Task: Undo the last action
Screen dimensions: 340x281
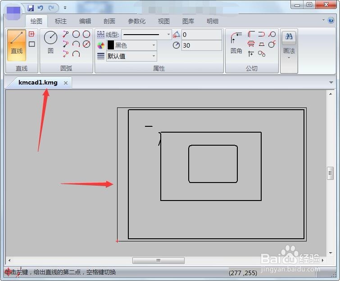Action: click(x=41, y=8)
